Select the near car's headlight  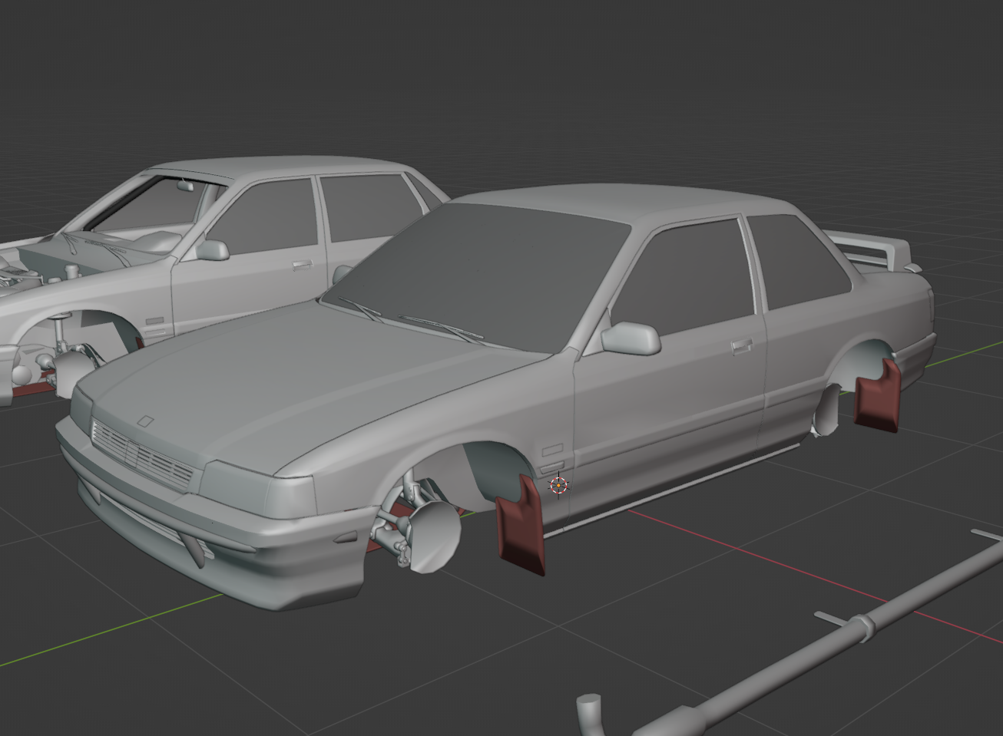pyautogui.click(x=259, y=487)
